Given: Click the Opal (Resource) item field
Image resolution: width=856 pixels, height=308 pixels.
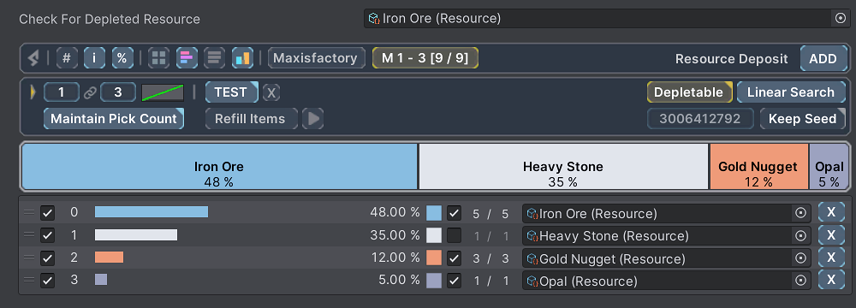Looking at the screenshot, I should click(666, 281).
